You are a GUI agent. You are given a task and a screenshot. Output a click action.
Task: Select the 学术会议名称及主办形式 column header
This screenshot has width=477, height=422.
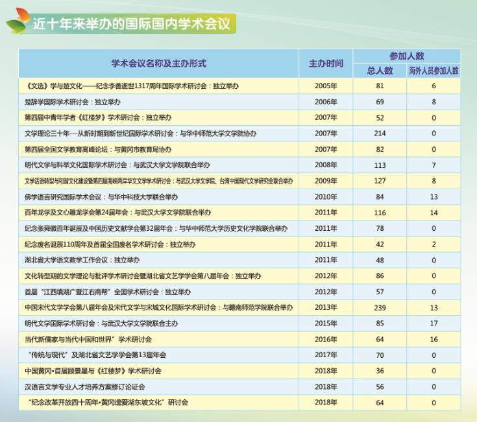pyautogui.click(x=158, y=64)
